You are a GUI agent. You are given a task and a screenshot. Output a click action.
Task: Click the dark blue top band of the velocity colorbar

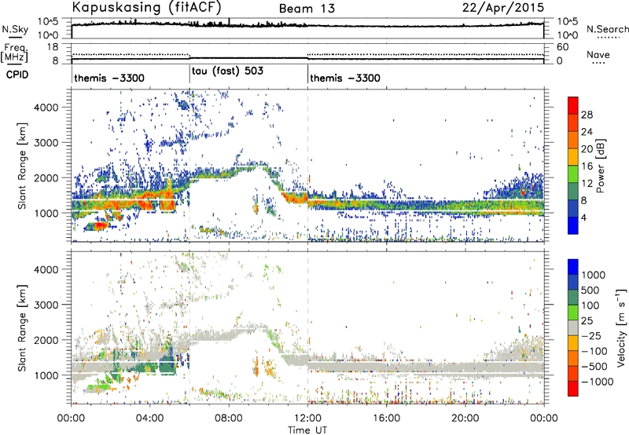(x=573, y=267)
